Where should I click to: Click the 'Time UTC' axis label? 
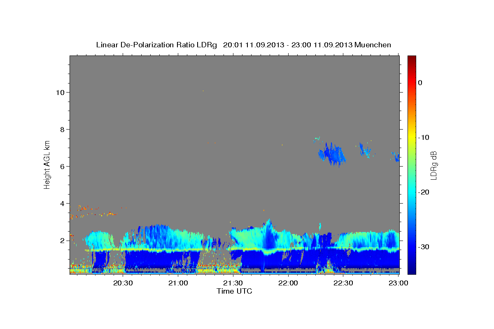click(x=234, y=291)
